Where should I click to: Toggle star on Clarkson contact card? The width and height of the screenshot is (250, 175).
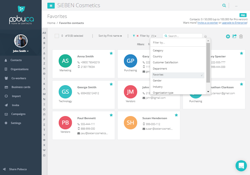coord(241,84)
